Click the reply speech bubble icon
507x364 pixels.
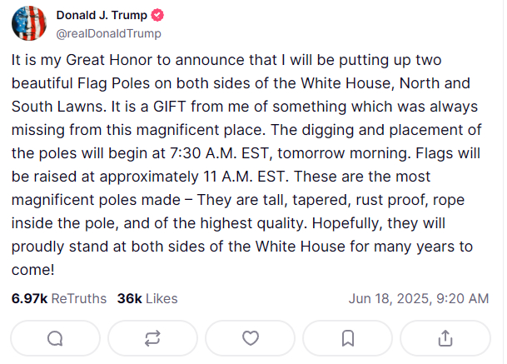click(x=56, y=338)
